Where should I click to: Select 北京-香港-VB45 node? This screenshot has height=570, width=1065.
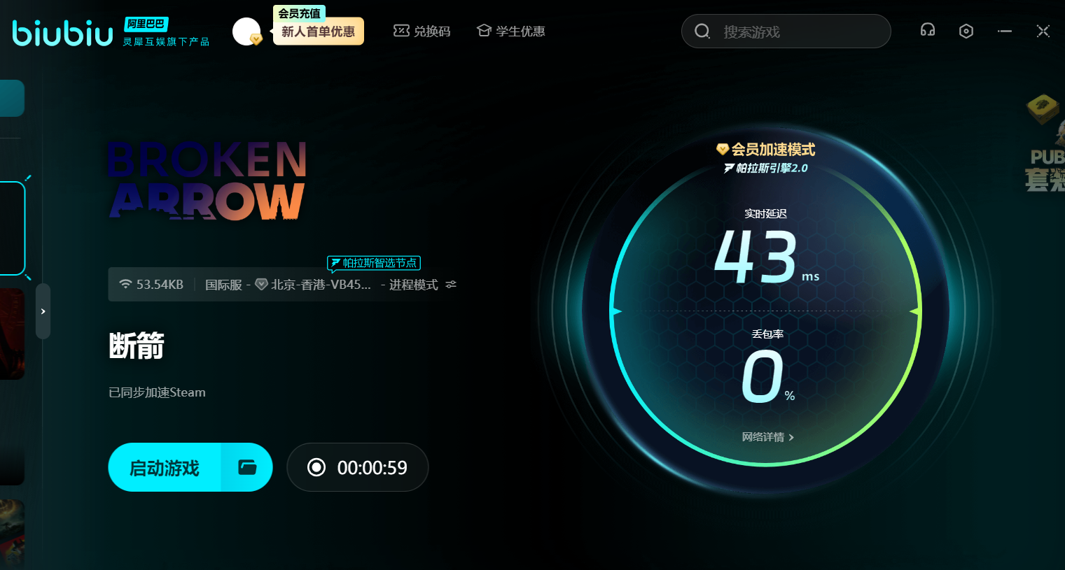313,285
